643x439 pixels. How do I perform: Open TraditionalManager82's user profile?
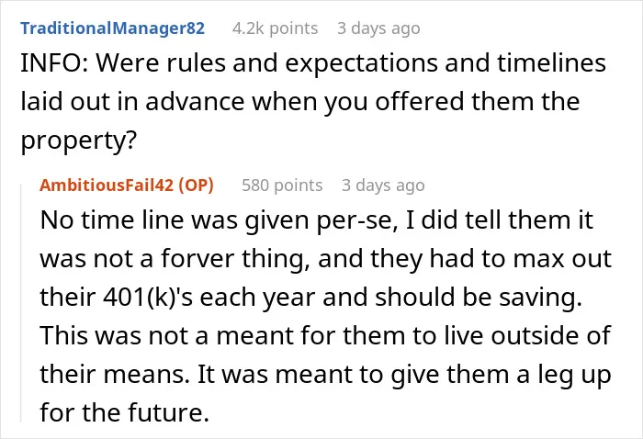point(112,28)
